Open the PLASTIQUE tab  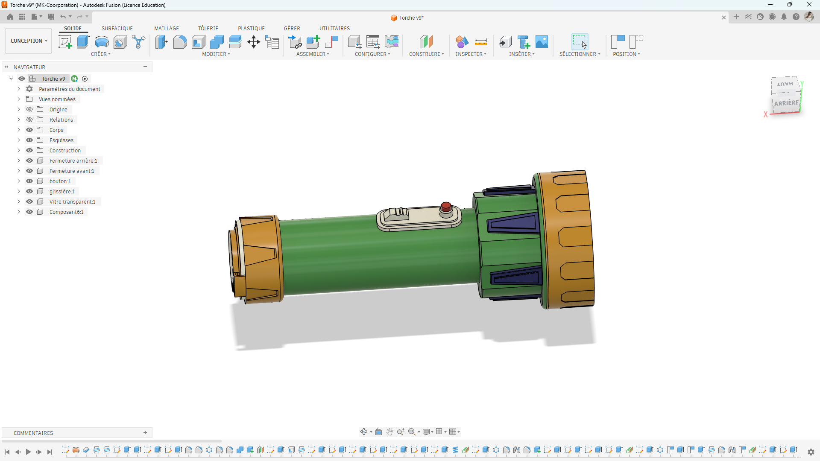251,29
